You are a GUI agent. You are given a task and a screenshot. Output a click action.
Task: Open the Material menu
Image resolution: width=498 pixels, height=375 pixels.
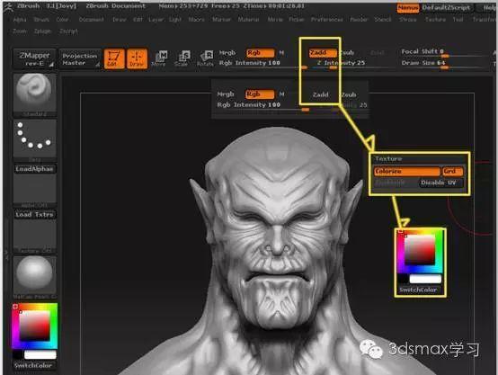point(248,20)
